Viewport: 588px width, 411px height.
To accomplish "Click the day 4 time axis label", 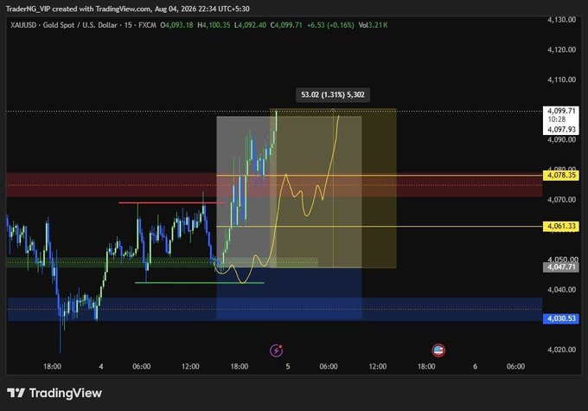I will 101,366.
